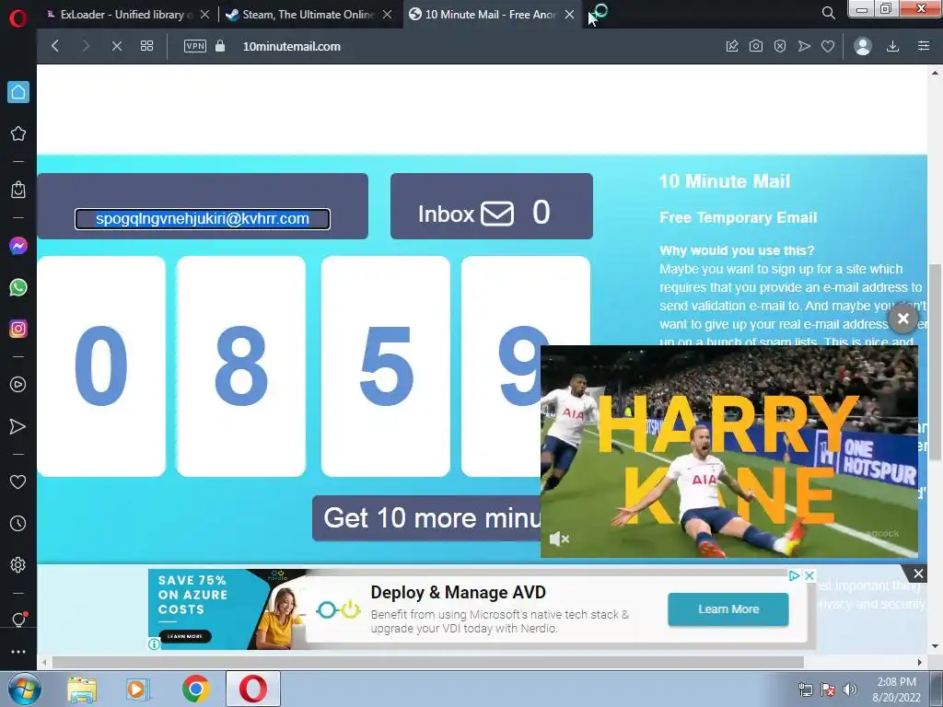Click the 10minutemail.com address field
This screenshot has height=707, width=943.
(x=291, y=46)
